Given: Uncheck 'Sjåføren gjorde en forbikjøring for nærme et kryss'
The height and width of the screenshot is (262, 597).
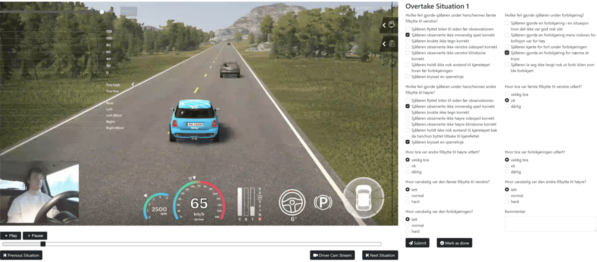Looking at the screenshot, I should click(x=507, y=53).
